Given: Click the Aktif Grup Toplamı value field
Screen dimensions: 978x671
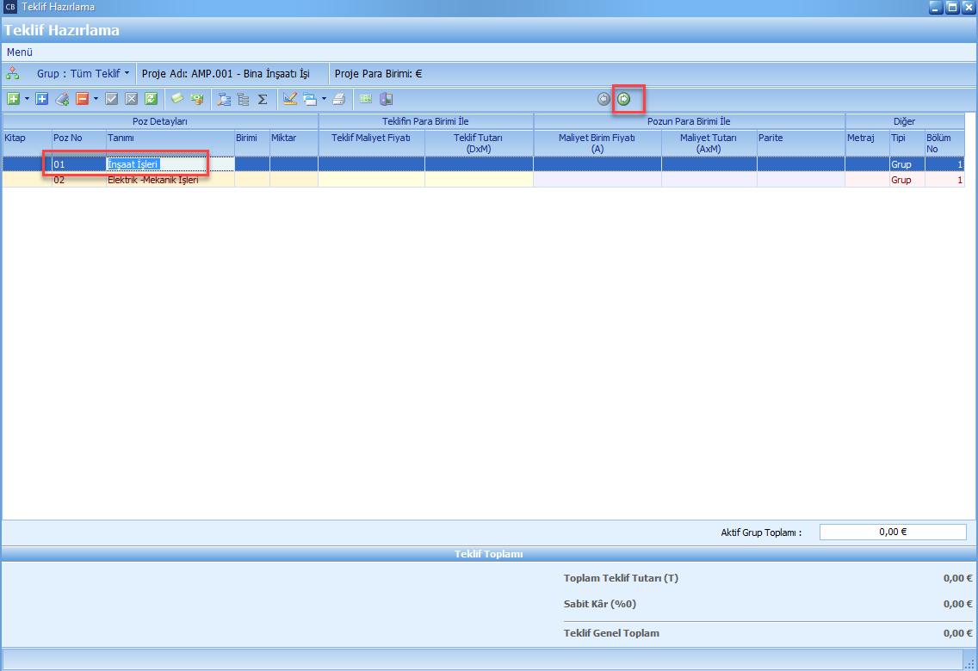Looking at the screenshot, I should [892, 532].
